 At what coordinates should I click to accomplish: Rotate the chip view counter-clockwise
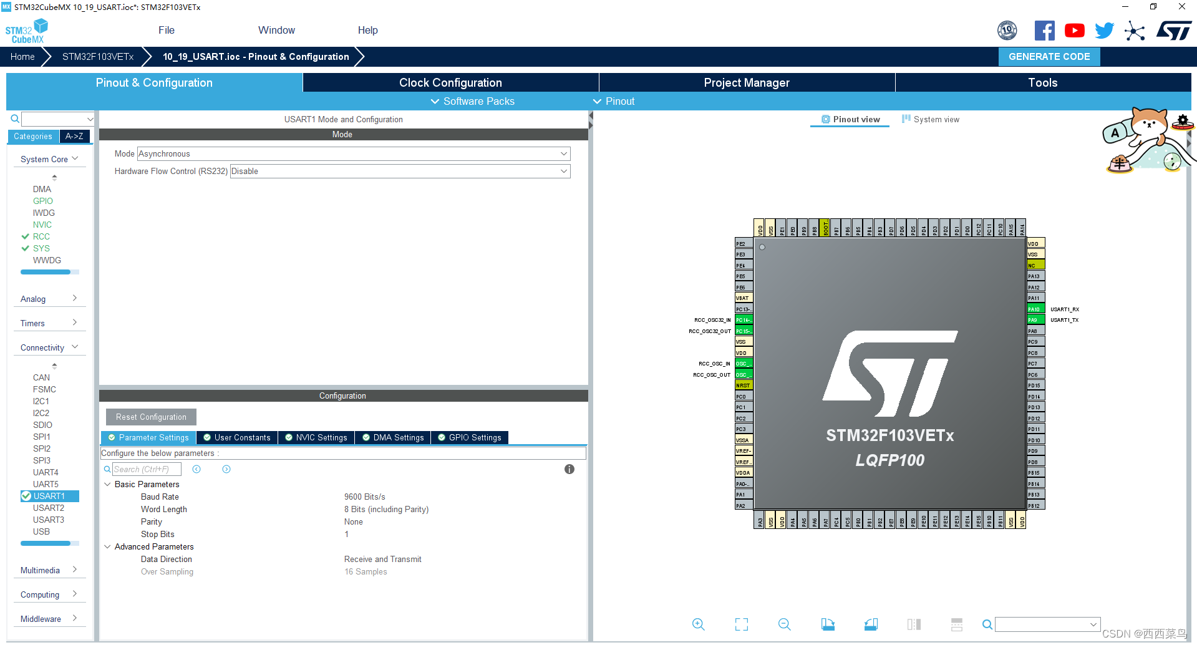(x=871, y=624)
